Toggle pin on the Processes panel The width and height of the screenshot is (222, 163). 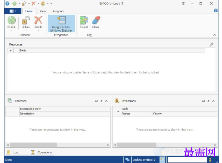(x=101, y=101)
